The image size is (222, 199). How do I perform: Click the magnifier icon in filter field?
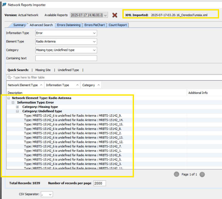(10, 77)
